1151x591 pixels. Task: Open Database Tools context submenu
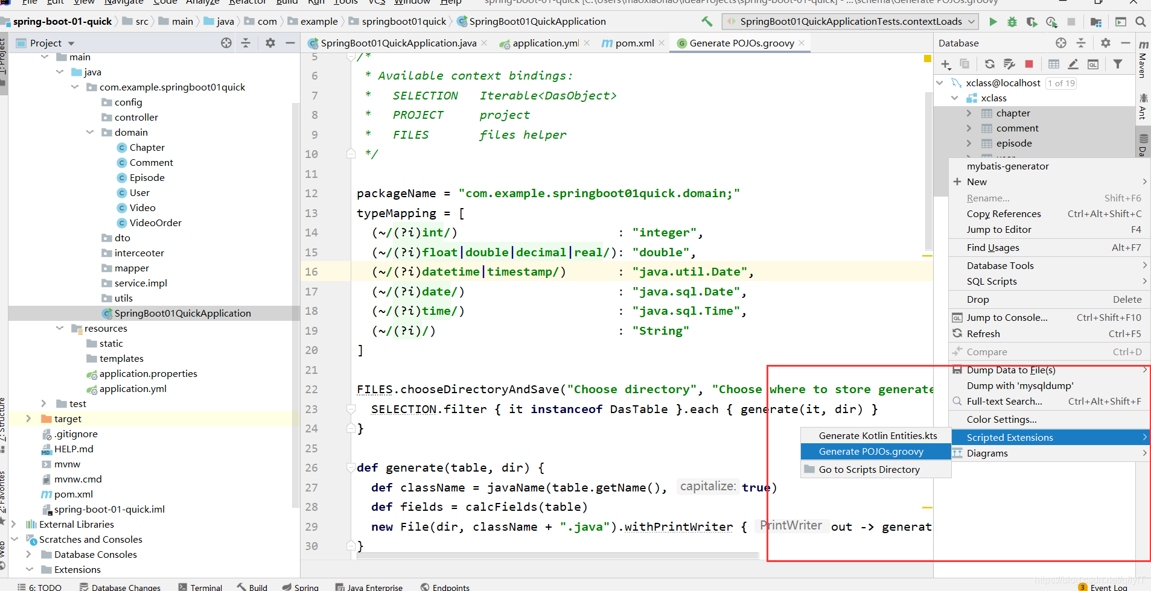point(1050,265)
